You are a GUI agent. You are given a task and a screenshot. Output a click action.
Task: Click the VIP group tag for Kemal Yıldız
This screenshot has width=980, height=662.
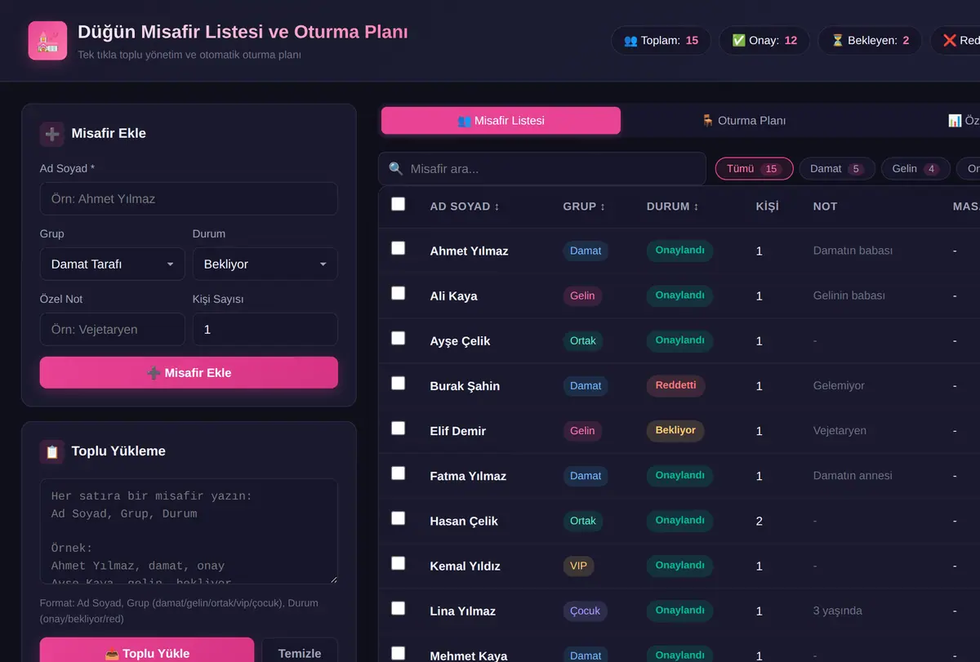(x=578, y=566)
